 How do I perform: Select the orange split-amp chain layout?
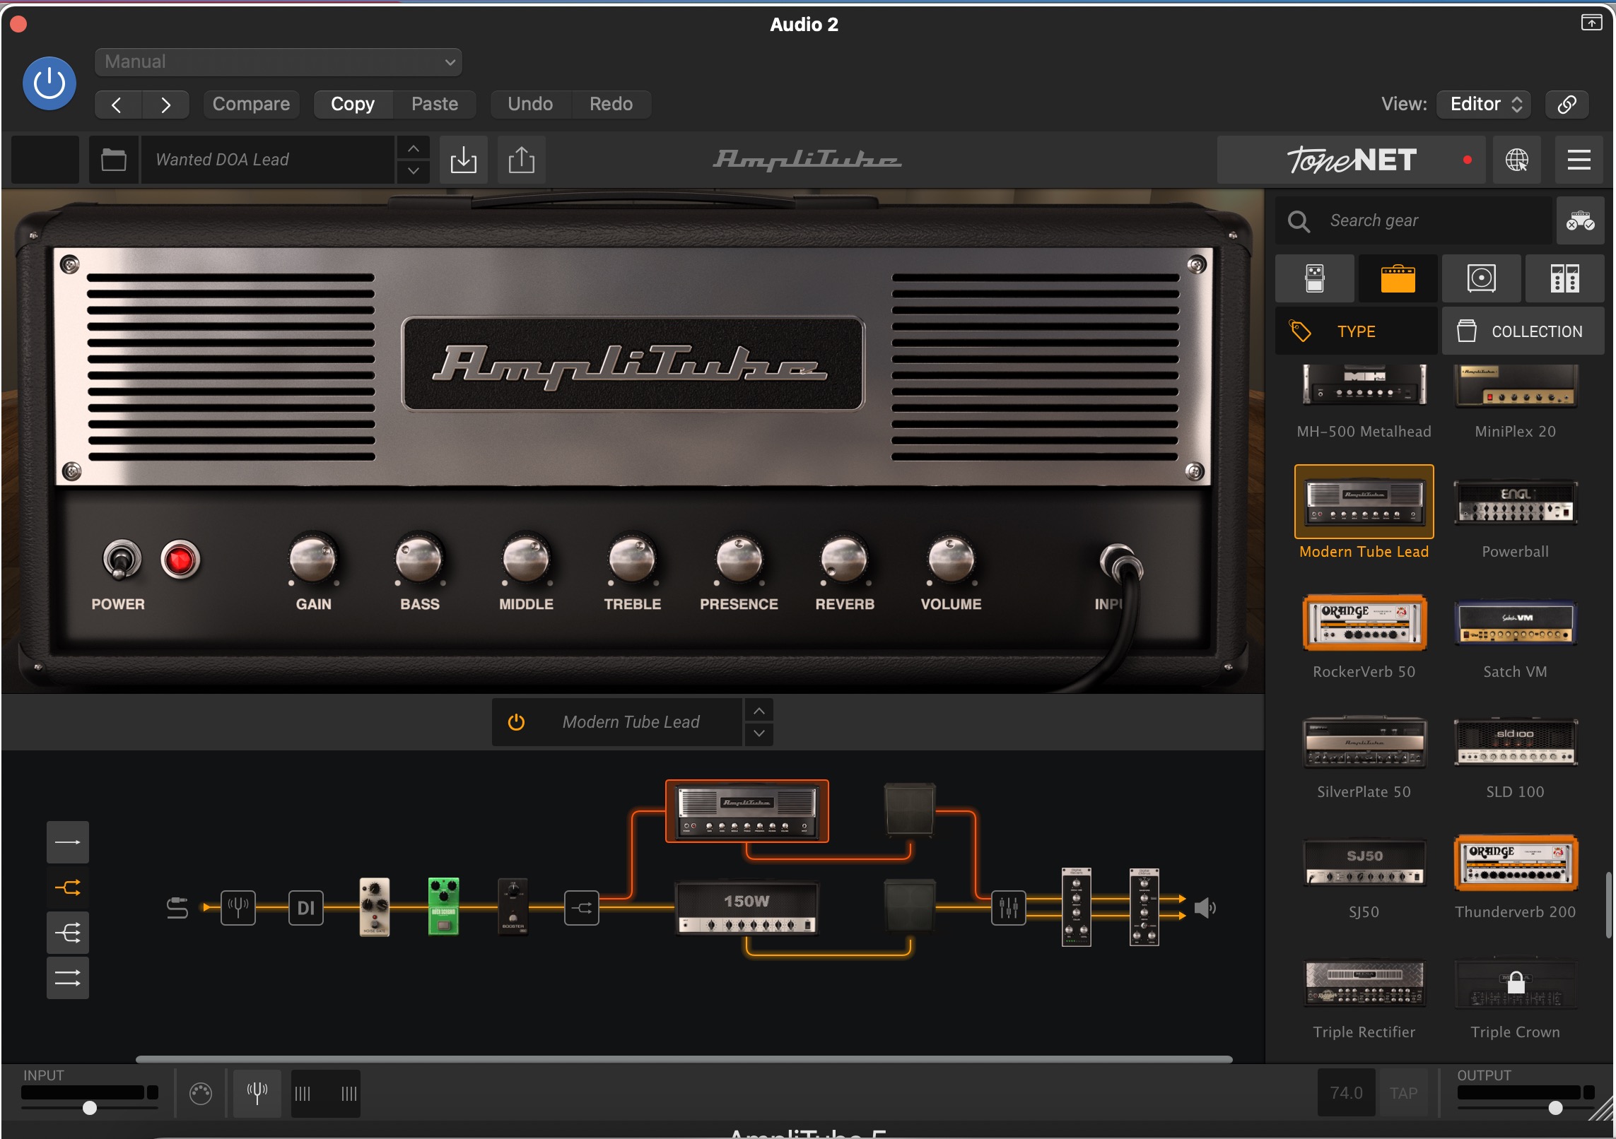tap(68, 887)
